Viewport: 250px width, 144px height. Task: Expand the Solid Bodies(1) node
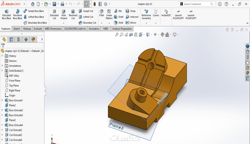click(2, 70)
